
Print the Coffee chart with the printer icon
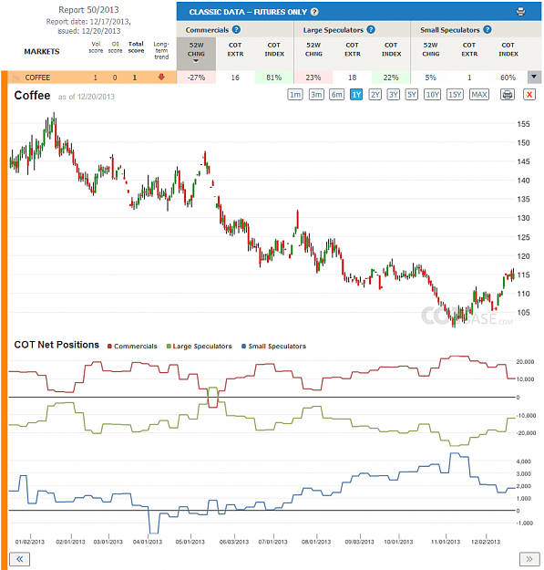507,95
